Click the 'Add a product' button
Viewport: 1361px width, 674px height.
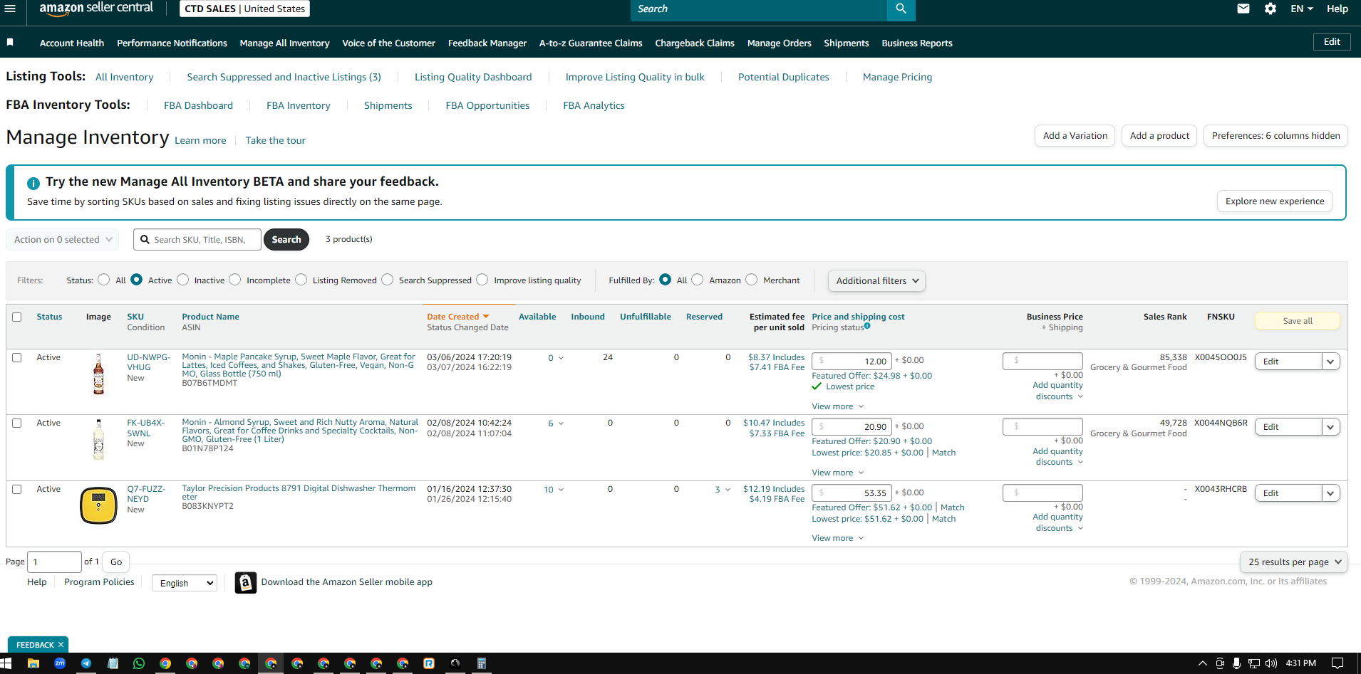pos(1159,136)
